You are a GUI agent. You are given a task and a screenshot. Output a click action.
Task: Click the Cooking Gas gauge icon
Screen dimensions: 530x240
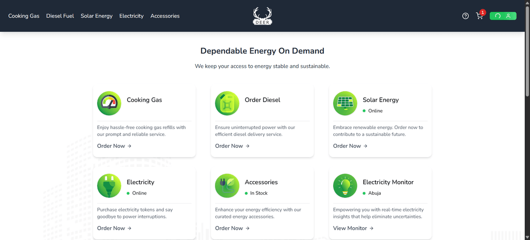tap(109, 104)
